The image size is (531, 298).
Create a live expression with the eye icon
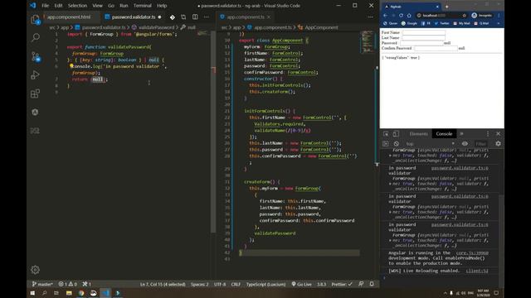pos(465,143)
